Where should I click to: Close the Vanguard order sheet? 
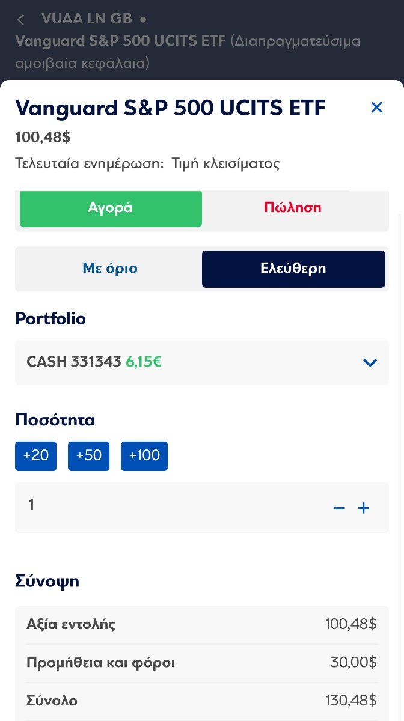(x=376, y=108)
